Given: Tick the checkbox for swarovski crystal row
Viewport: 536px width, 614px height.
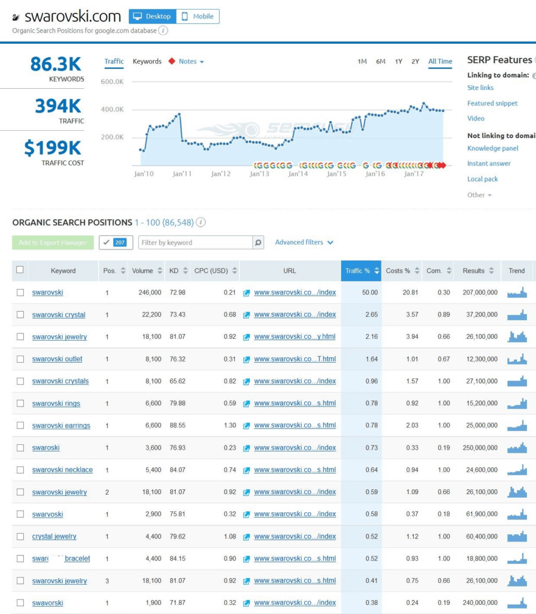Looking at the screenshot, I should coord(20,315).
